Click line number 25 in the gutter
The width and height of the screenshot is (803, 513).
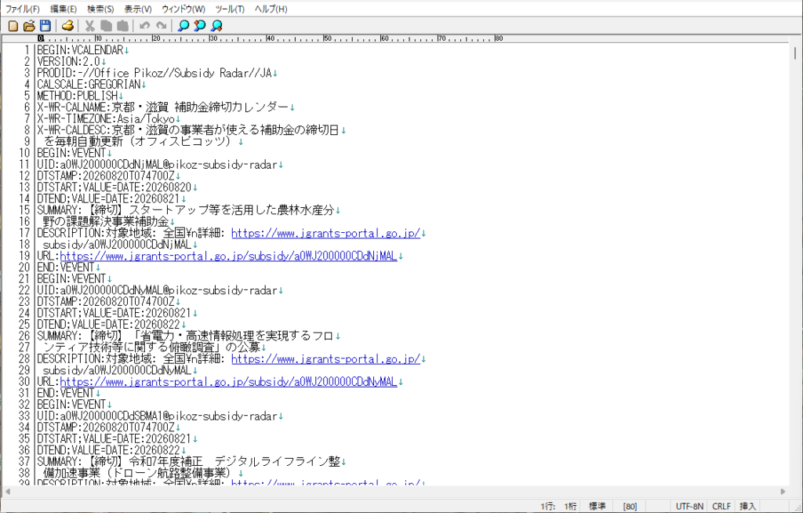tap(24, 325)
